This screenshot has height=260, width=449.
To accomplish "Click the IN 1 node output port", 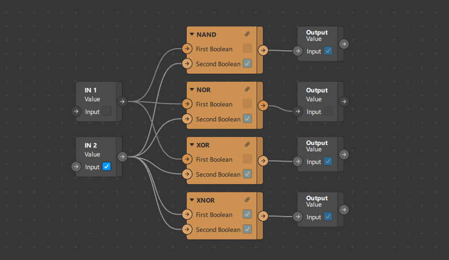I will pos(122,101).
